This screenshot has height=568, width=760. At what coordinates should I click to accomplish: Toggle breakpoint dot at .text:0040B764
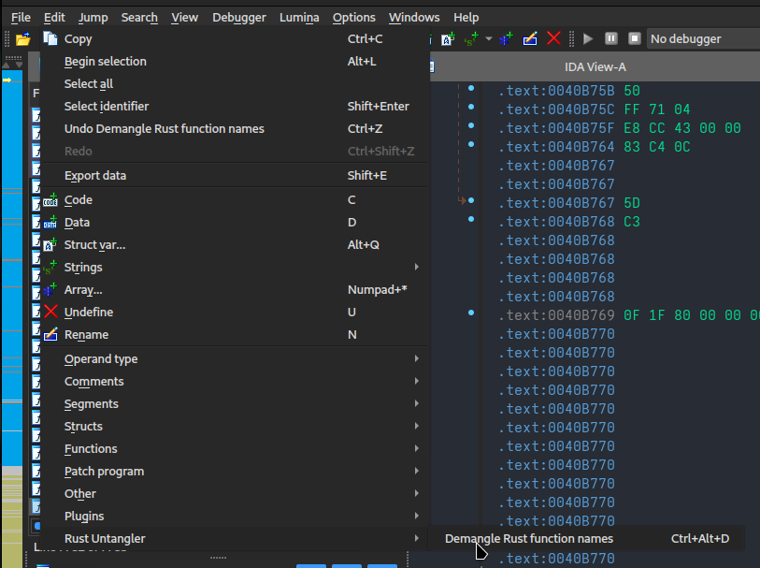[471, 144]
